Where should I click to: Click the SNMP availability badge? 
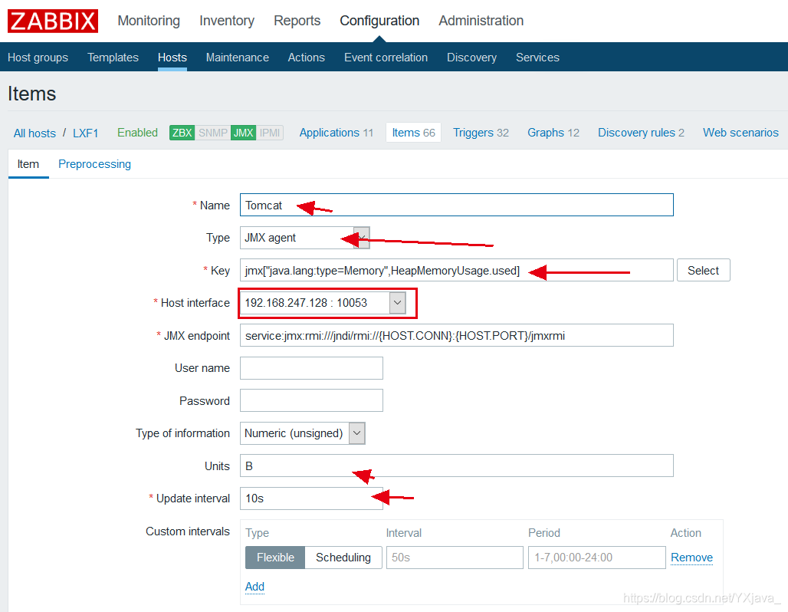click(212, 133)
